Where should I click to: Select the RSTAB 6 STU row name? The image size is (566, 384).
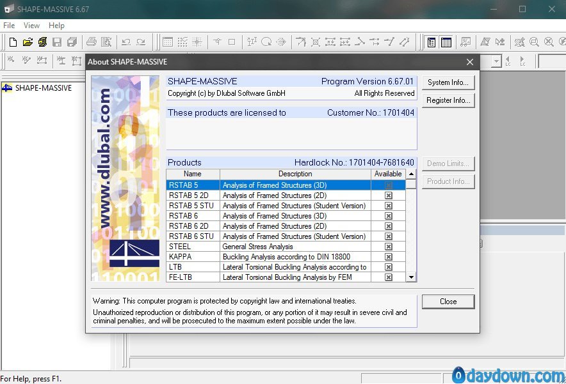tap(191, 236)
